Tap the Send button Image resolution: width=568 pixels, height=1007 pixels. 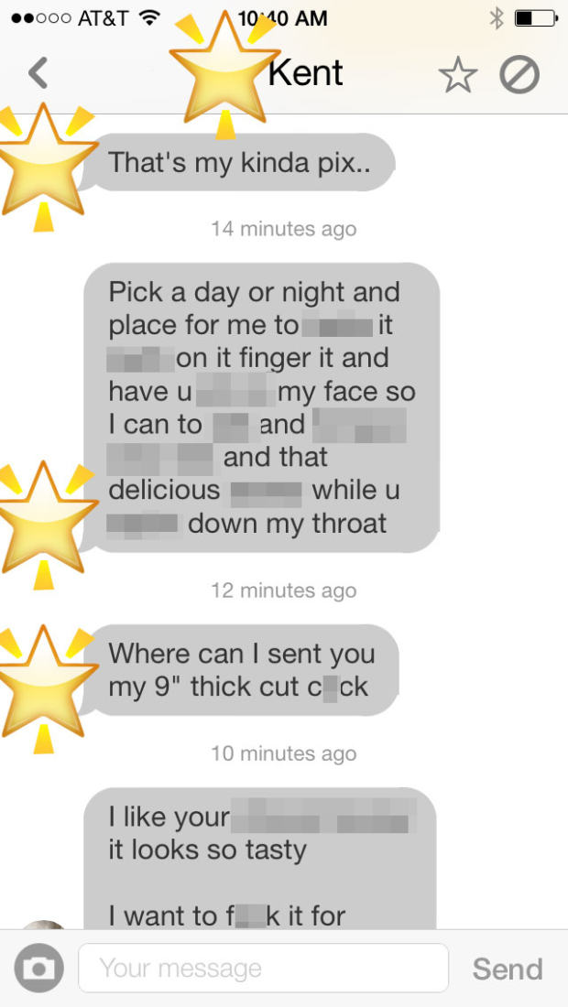508,969
